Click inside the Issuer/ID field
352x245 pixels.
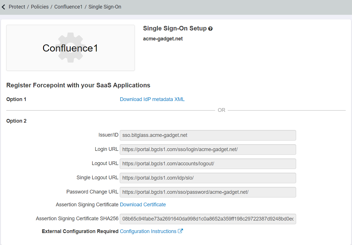(x=208, y=135)
